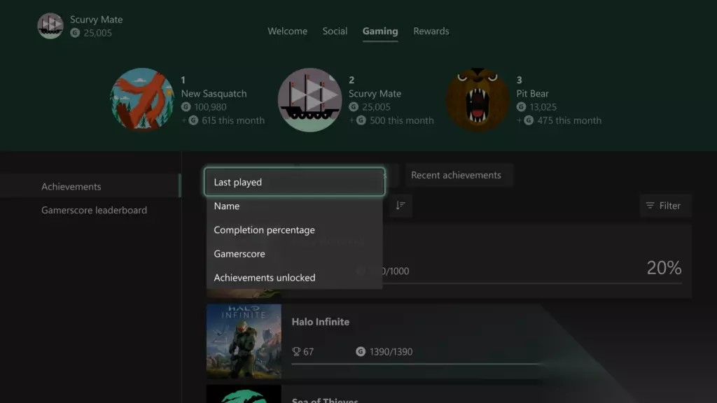
Task: Switch to the Social tab
Action: pyautogui.click(x=335, y=31)
